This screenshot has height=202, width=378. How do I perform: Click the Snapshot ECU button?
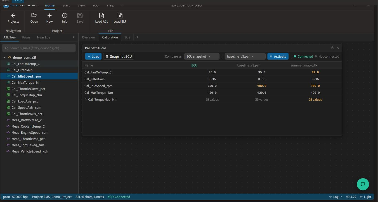pyautogui.click(x=119, y=57)
